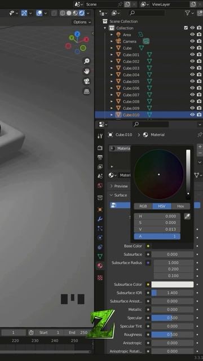
Task: Hide Cube.003 with its eye icon
Action: tap(192, 68)
